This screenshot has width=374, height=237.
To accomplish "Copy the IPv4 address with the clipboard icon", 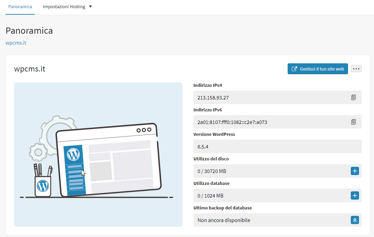I will tap(354, 97).
